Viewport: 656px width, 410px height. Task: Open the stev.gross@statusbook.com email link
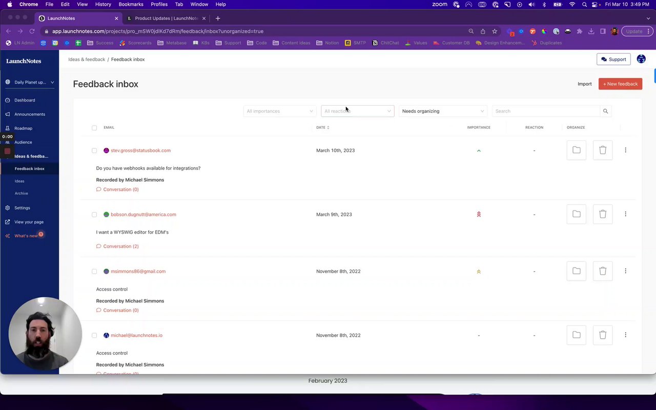pos(140,151)
